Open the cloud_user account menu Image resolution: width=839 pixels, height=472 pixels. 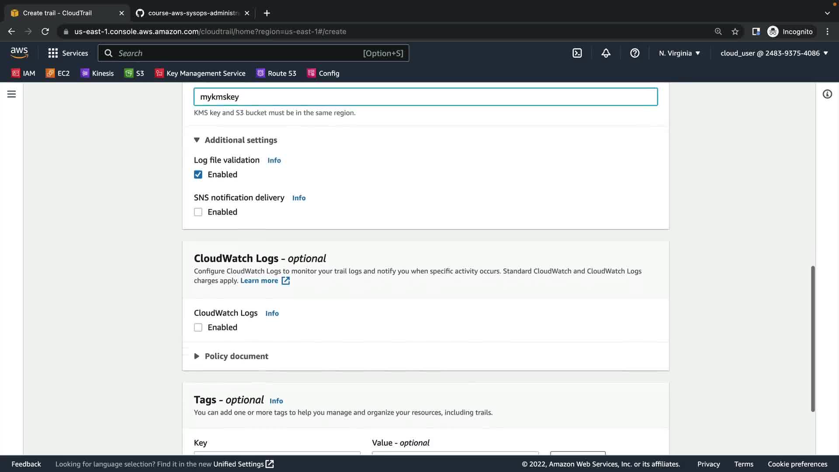(774, 53)
